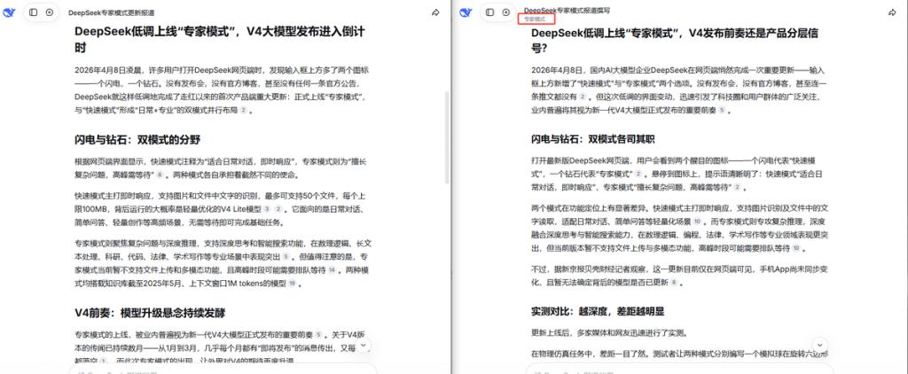Open citation 5 after 重要前奏 in right intro paragraph
908x374 pixels.
click(x=723, y=111)
